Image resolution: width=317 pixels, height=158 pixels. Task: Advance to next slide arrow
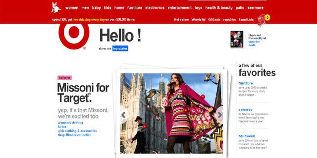coord(220,115)
